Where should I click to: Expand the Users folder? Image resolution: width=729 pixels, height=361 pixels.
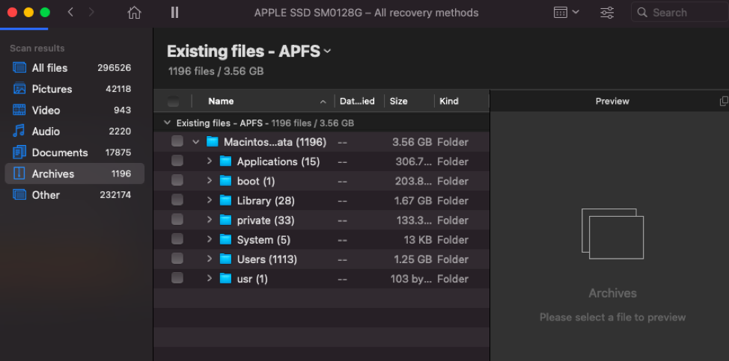tap(210, 259)
